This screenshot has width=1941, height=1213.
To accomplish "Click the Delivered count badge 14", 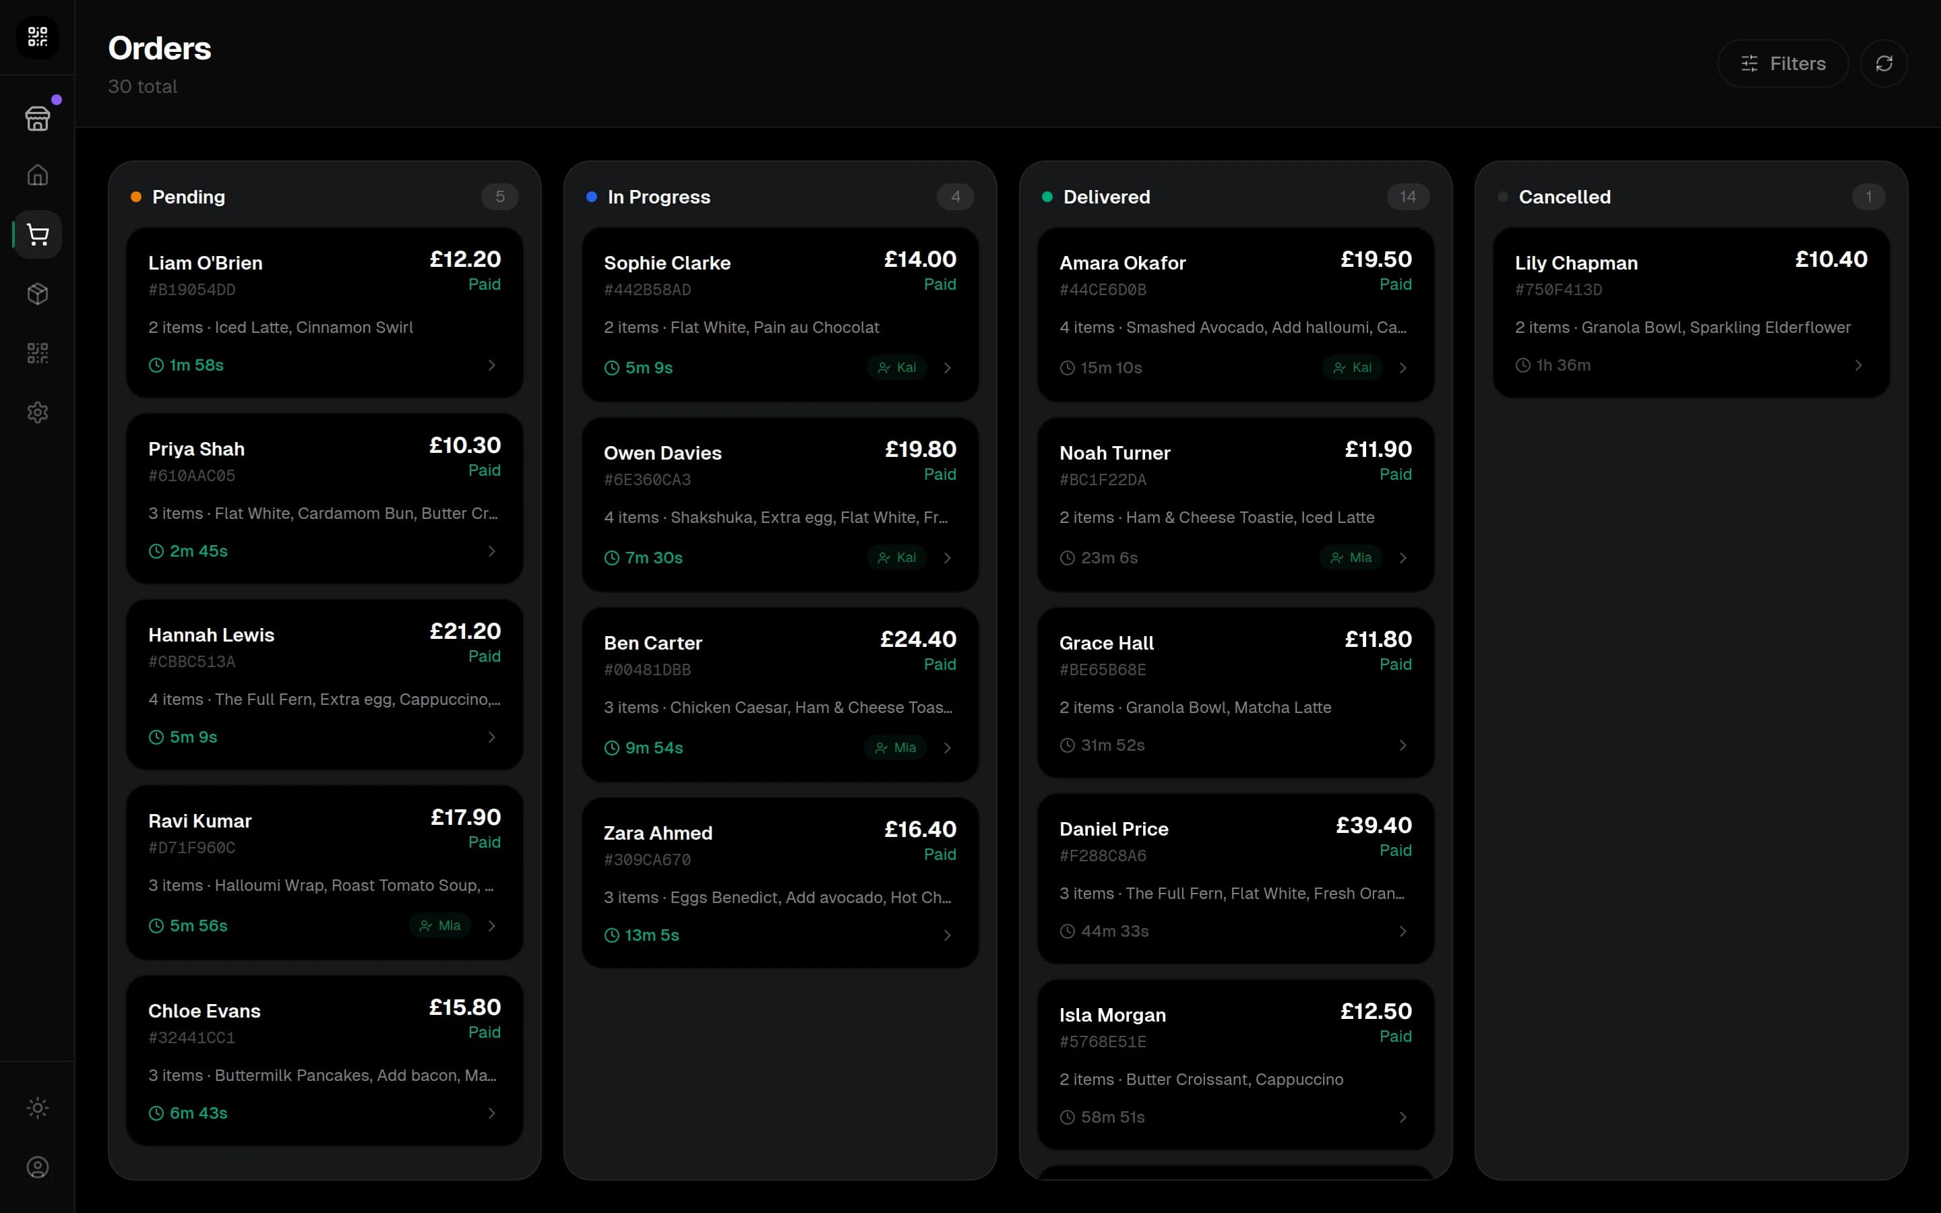I will [1408, 197].
